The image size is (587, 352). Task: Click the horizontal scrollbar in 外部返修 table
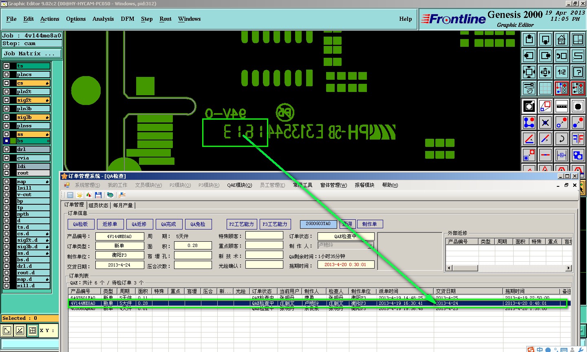[509, 268]
